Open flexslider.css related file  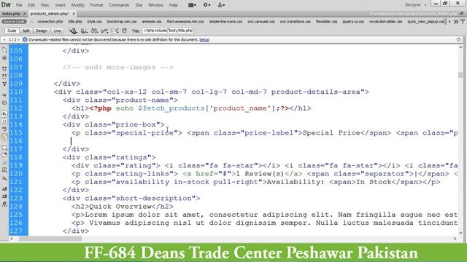[x=326, y=21]
